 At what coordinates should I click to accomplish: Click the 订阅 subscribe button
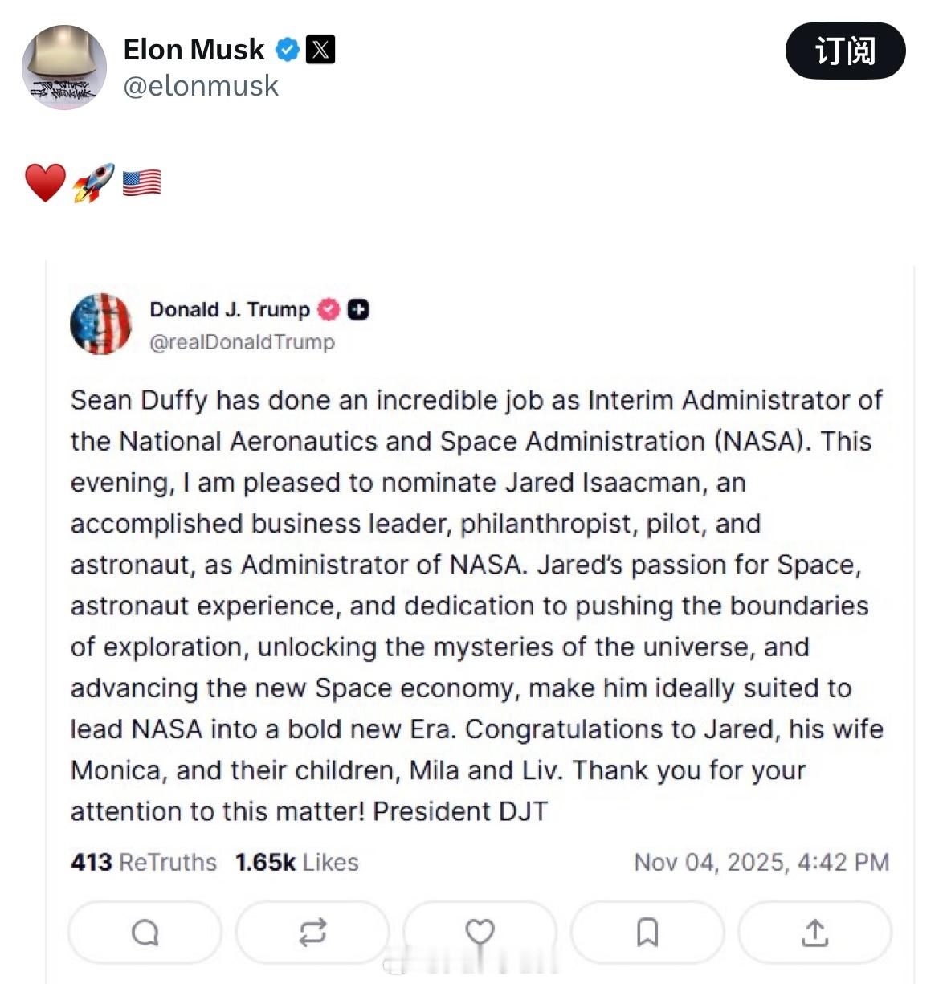[x=845, y=51]
